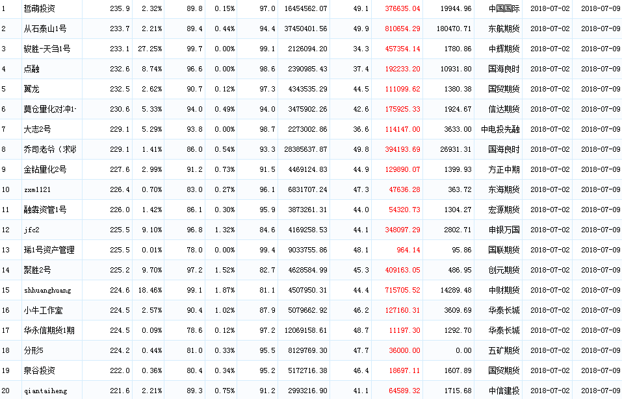Click the percentage 18.46%
The height and width of the screenshot is (399, 622).
click(x=150, y=290)
